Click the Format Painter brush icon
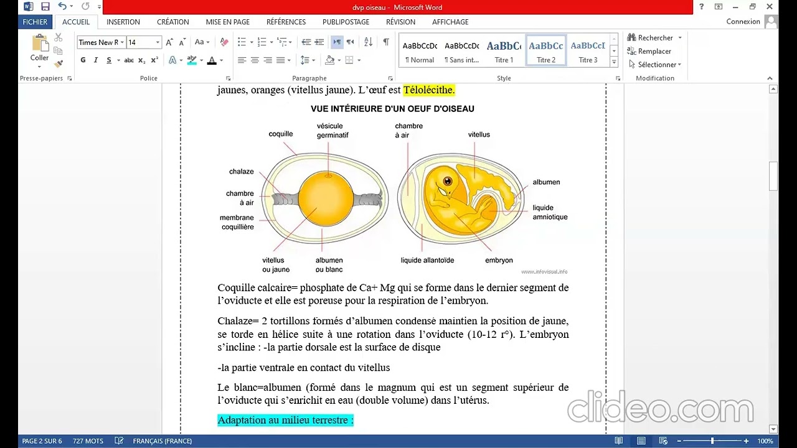This screenshot has height=448, width=797. 59,64
